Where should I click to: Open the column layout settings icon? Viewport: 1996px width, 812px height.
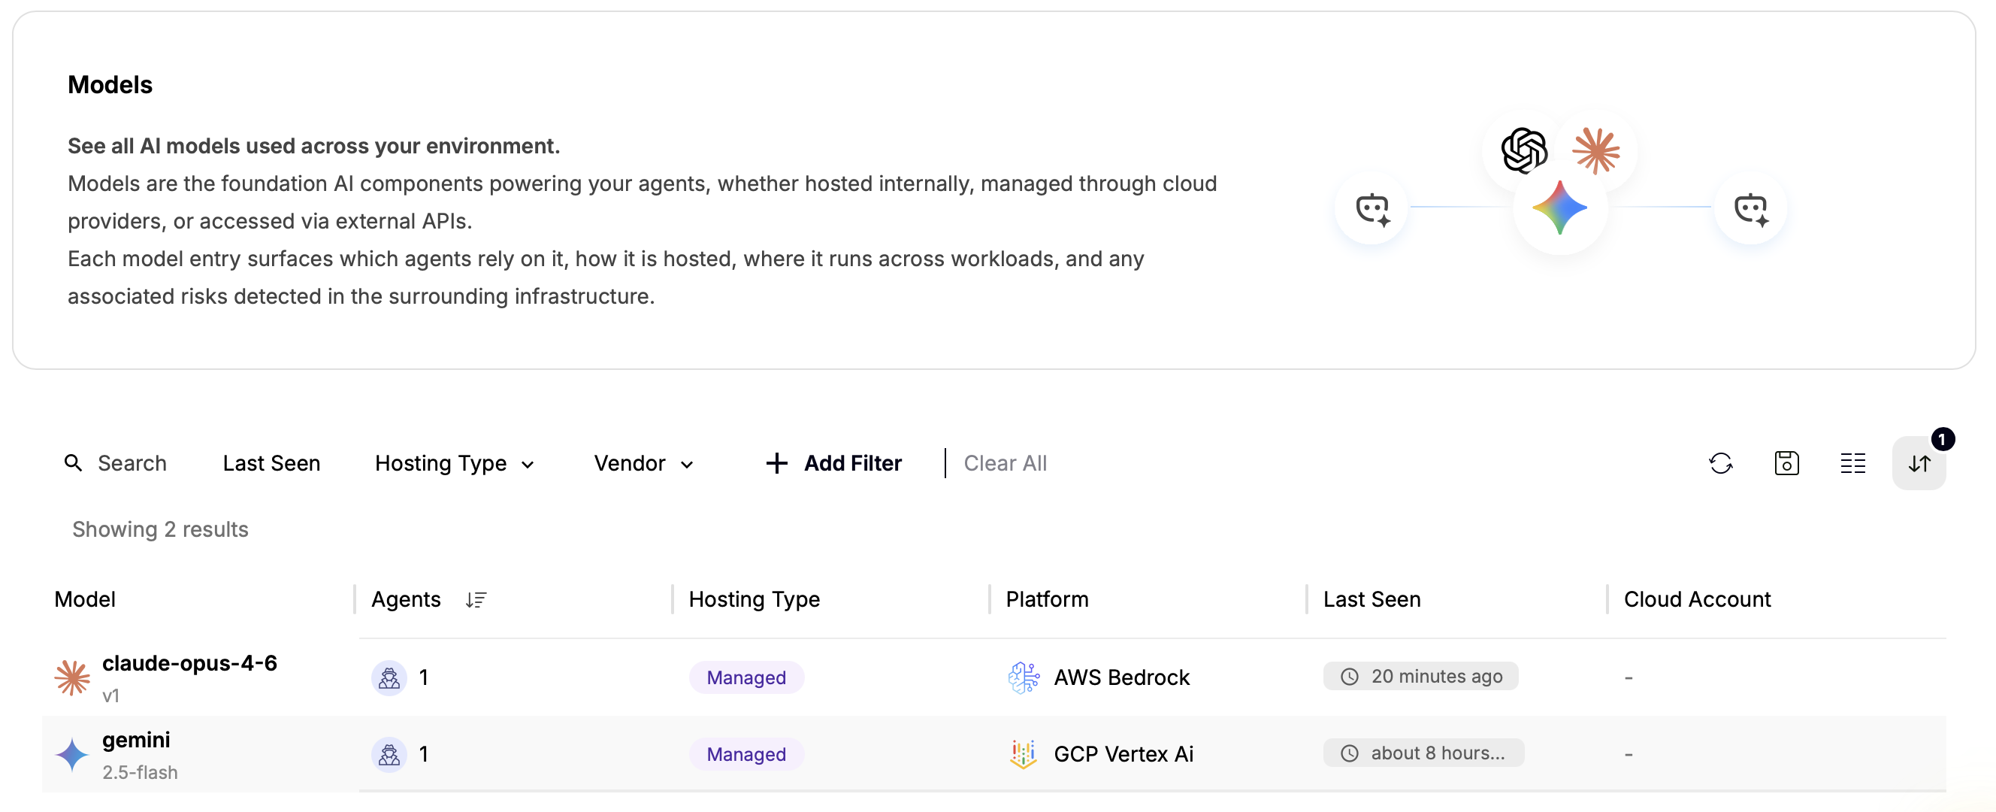tap(1852, 463)
